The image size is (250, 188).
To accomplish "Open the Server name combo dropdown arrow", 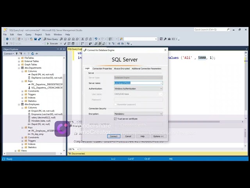I will click(161, 83).
